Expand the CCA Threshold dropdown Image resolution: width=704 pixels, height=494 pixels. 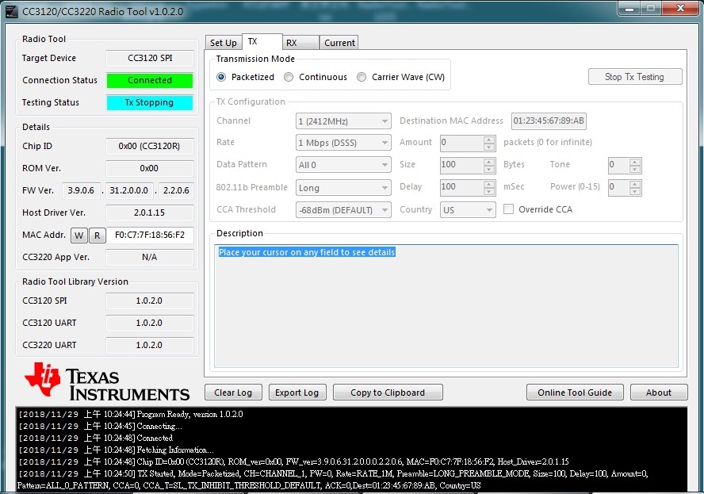(343, 209)
